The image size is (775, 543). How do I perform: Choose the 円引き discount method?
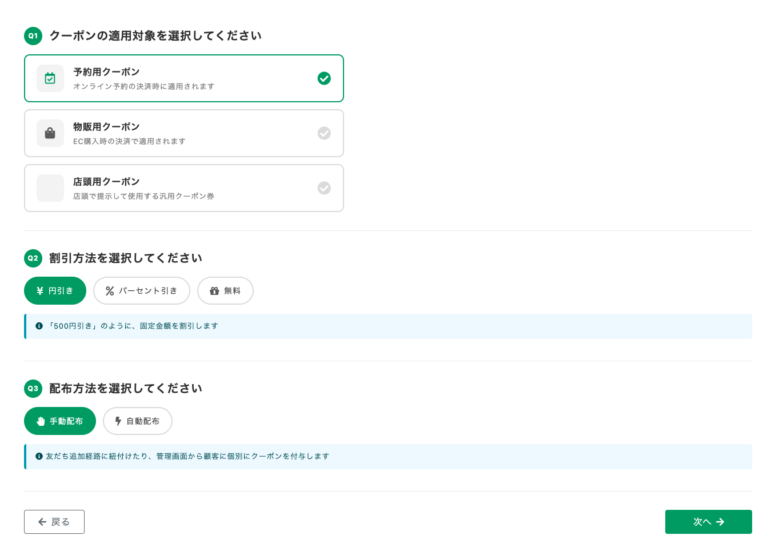[x=55, y=291]
